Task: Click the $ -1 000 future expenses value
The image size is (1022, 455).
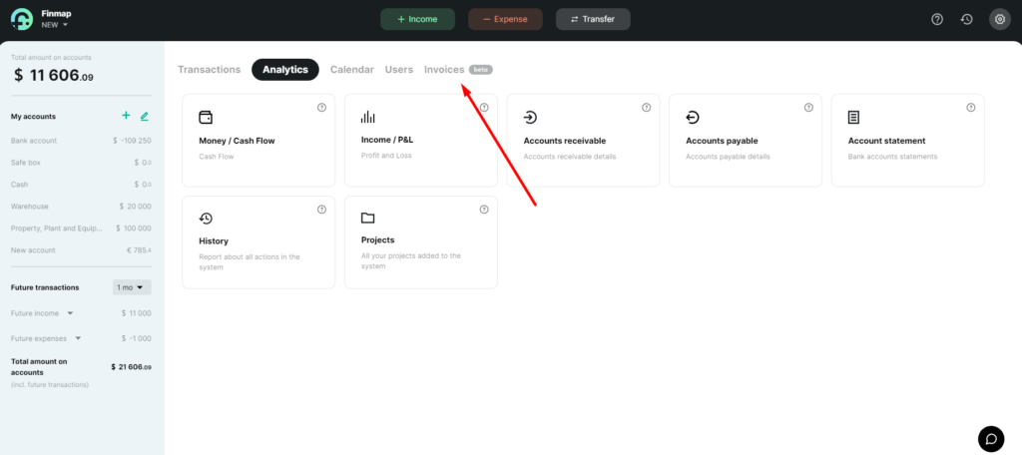Action: (136, 338)
